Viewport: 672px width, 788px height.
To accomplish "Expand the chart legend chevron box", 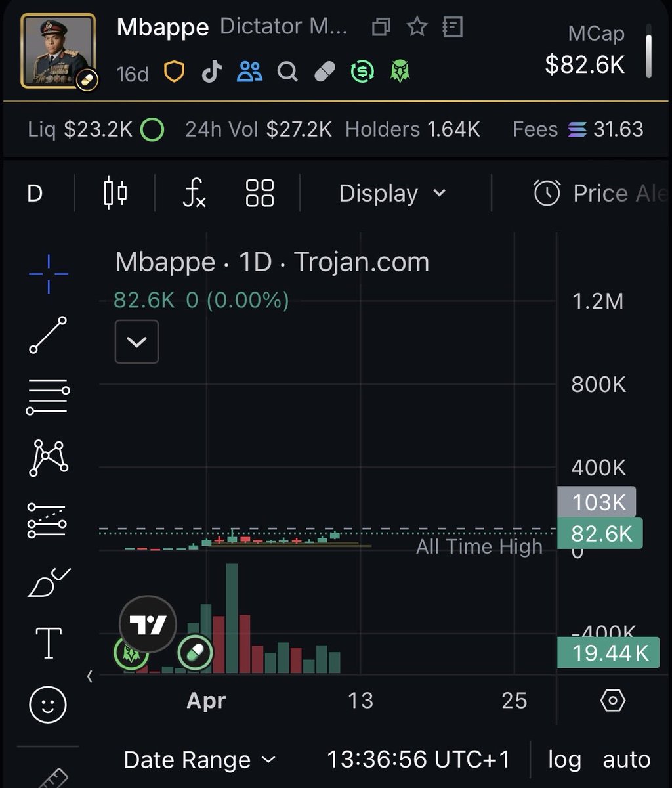I will coord(136,341).
